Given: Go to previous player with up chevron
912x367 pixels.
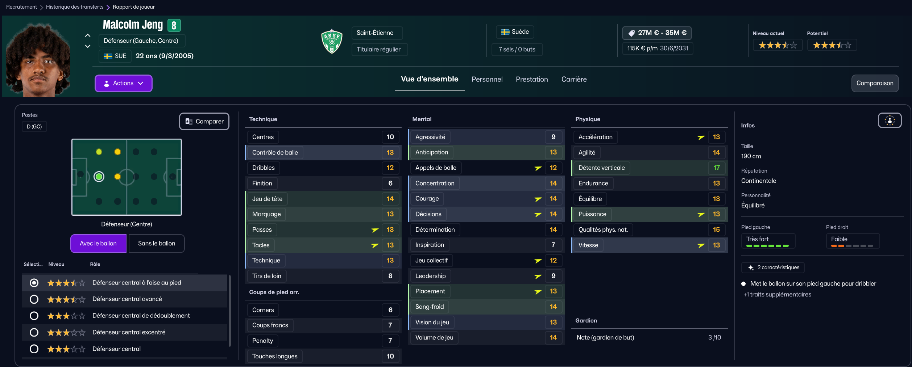Looking at the screenshot, I should coord(88,35).
